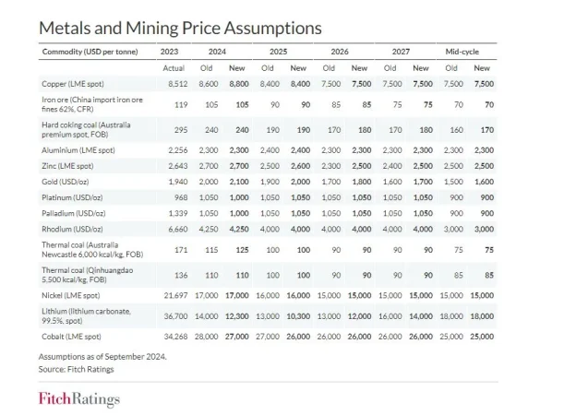This screenshot has height=415, width=564.
Task: Click the FitchRatings logo
Action: (x=78, y=398)
